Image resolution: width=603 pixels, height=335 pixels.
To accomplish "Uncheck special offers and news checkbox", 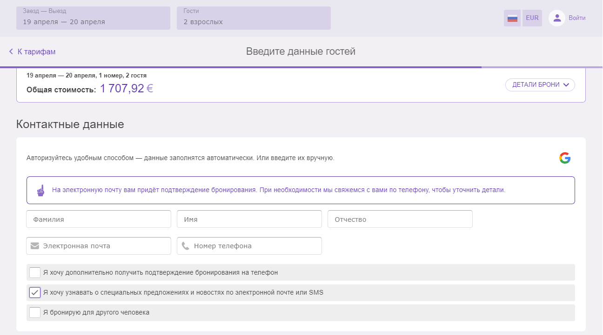I will pyautogui.click(x=35, y=293).
